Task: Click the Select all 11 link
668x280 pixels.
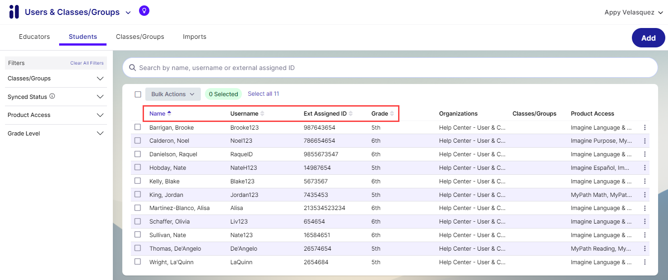Action: pos(264,94)
